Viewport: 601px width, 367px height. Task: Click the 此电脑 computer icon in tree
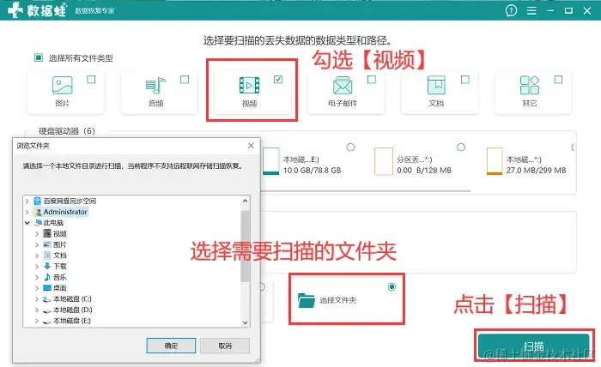39,223
